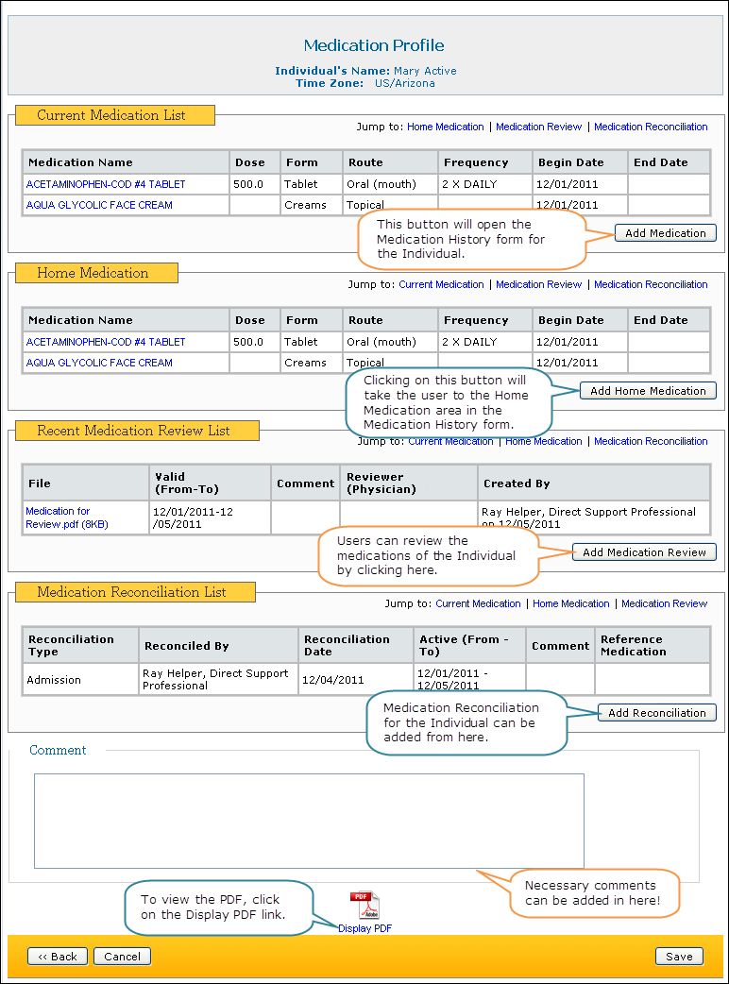Screen dimensions: 729x984
Task: Click the Reviewer (Physician) column header
Action: click(409, 483)
